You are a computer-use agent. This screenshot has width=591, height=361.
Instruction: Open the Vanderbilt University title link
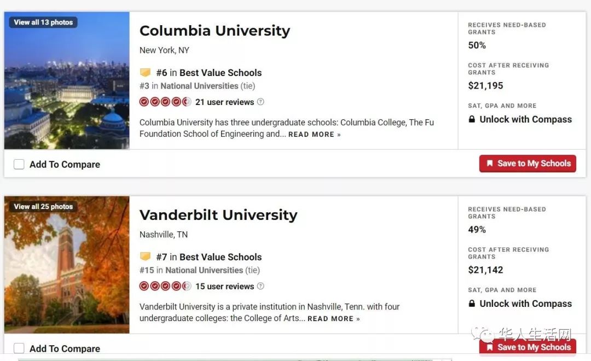pyautogui.click(x=218, y=215)
